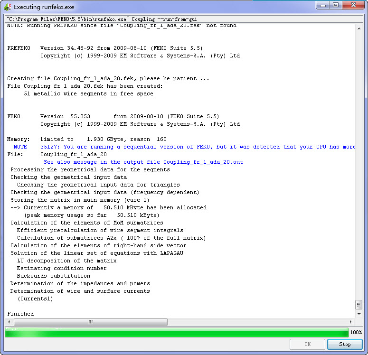Viewport: 368px width, 355px height.
Task: Click the '(Currents1)' line
Action: click(x=35, y=299)
